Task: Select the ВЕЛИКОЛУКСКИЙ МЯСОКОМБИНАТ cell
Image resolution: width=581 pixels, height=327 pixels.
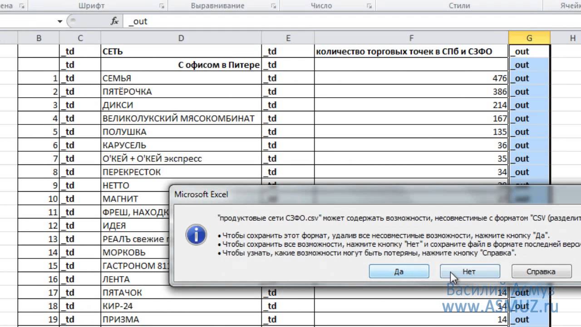Action: (x=181, y=119)
